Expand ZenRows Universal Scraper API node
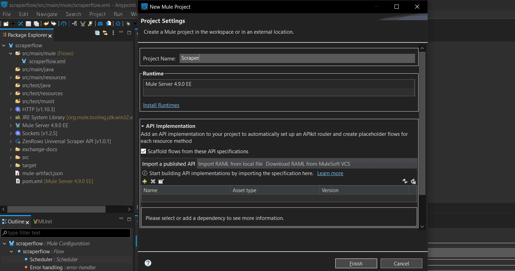515x271 pixels. pos(11,141)
